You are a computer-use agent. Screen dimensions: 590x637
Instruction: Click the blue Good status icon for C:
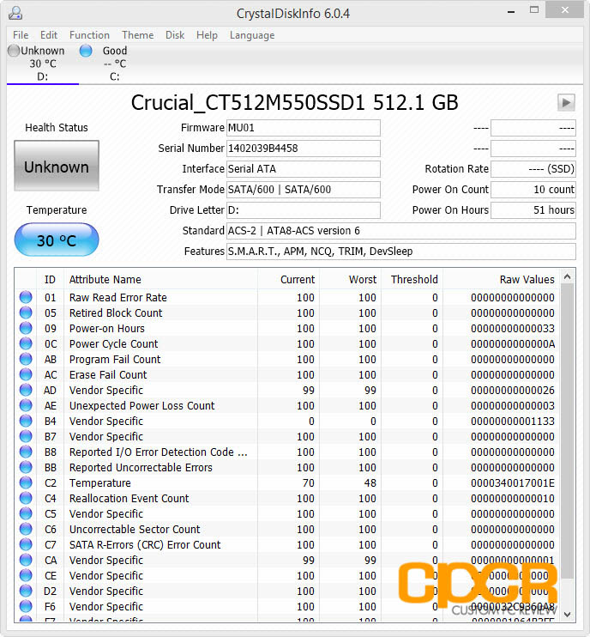(x=86, y=51)
